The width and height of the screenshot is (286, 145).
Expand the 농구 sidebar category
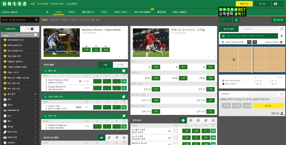click(x=35, y=116)
